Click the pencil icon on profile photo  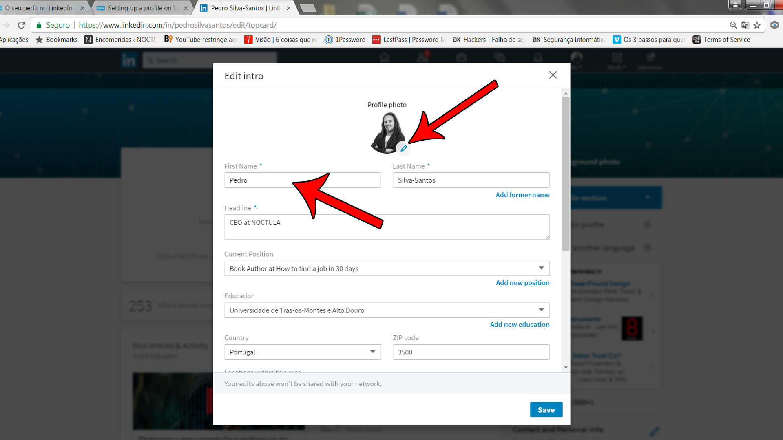pos(403,149)
